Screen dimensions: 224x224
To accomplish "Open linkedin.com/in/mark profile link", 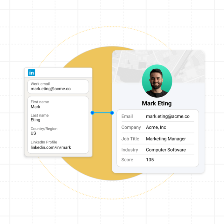I will pos(51,147).
